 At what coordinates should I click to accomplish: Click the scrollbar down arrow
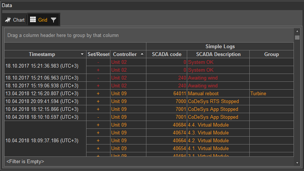(x=297, y=163)
